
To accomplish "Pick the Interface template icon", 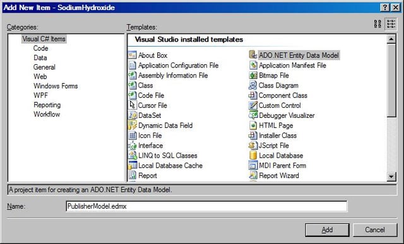I will pyautogui.click(x=133, y=146).
